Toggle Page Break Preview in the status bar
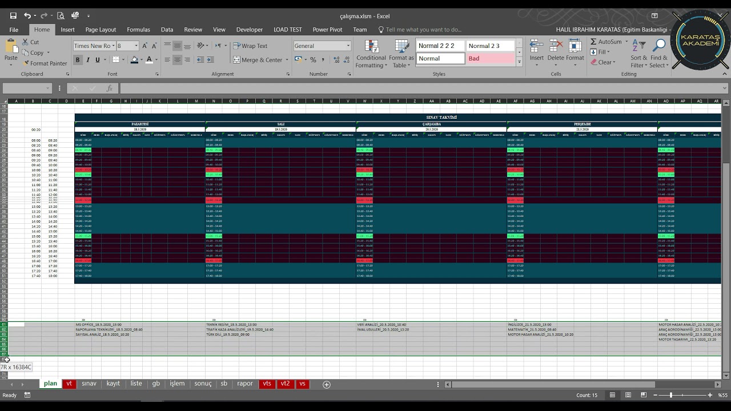This screenshot has height=411, width=731. point(643,395)
